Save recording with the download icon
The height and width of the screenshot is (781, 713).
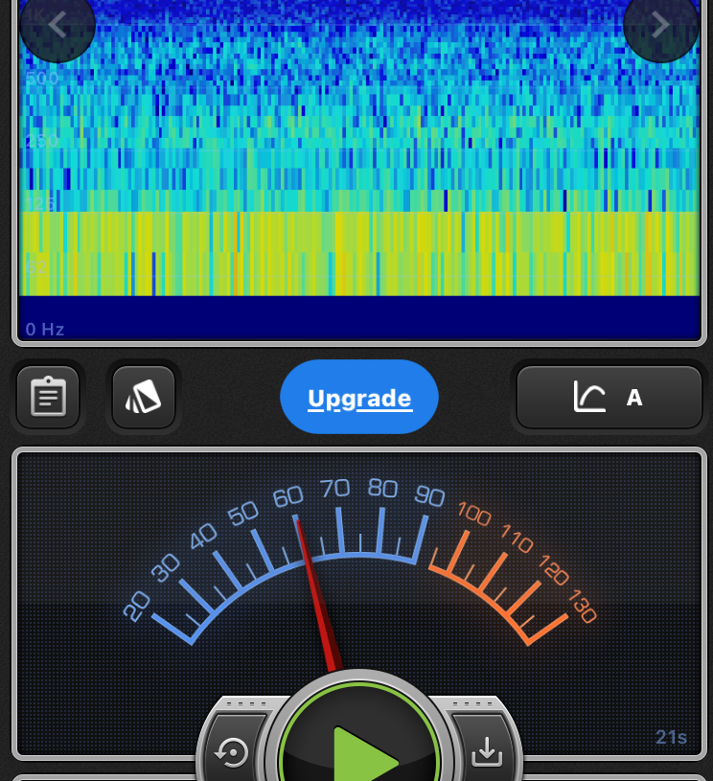(487, 753)
